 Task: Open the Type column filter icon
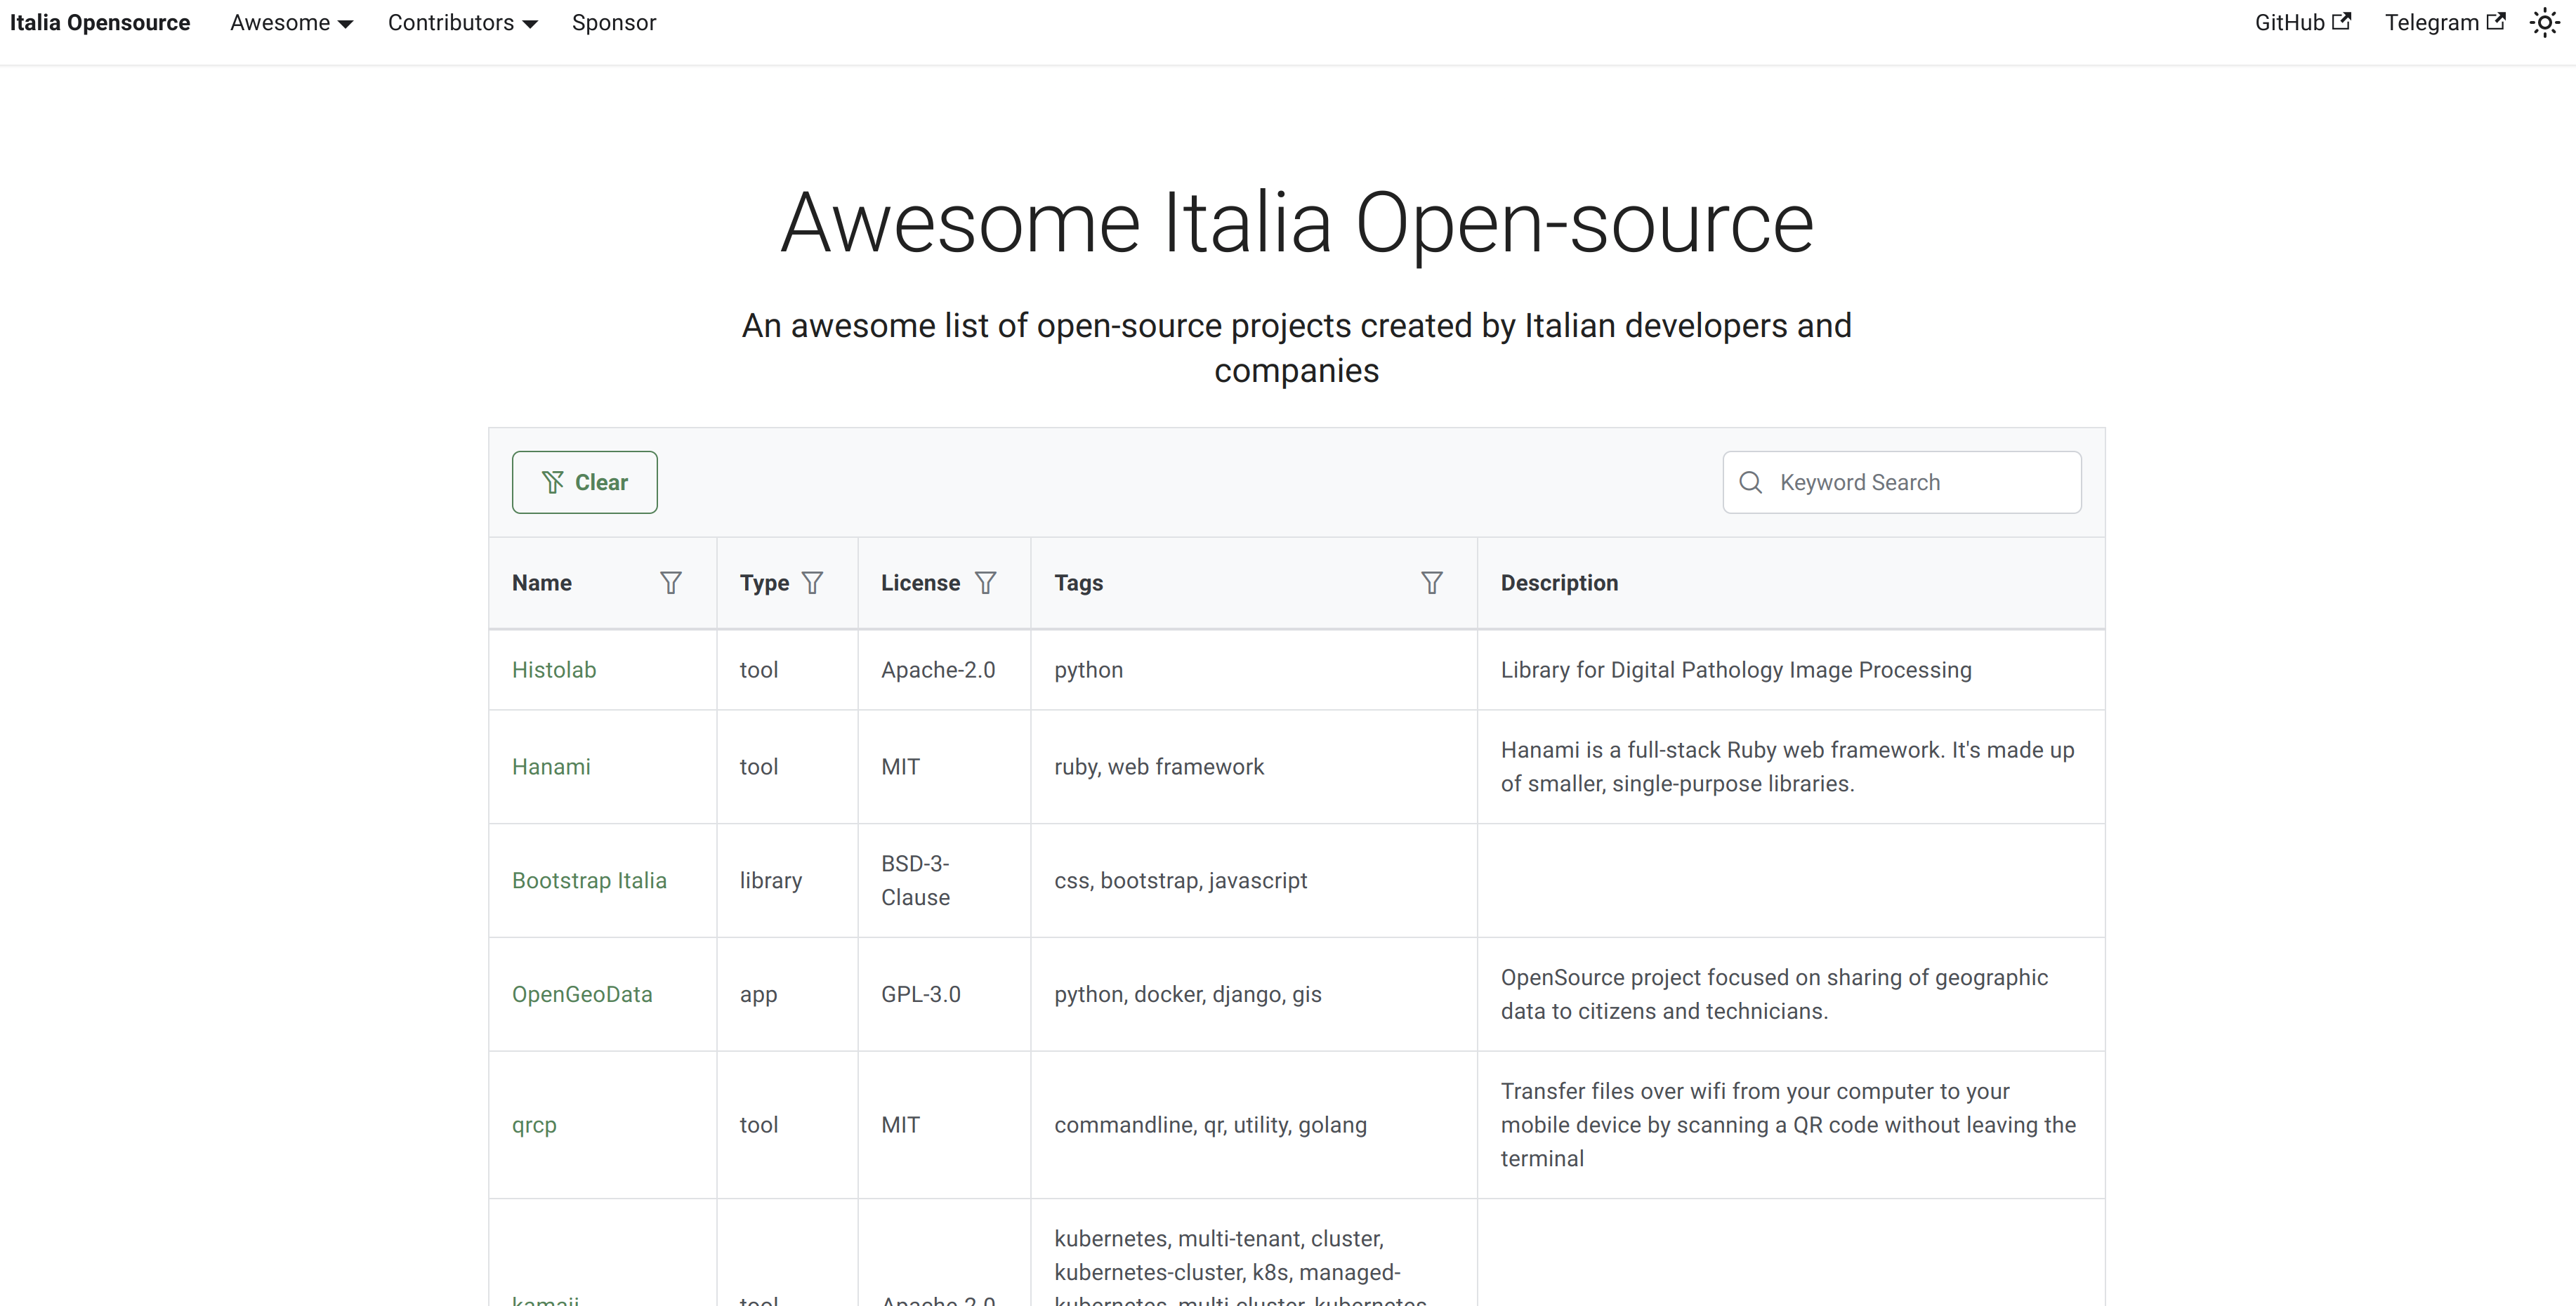click(x=812, y=583)
